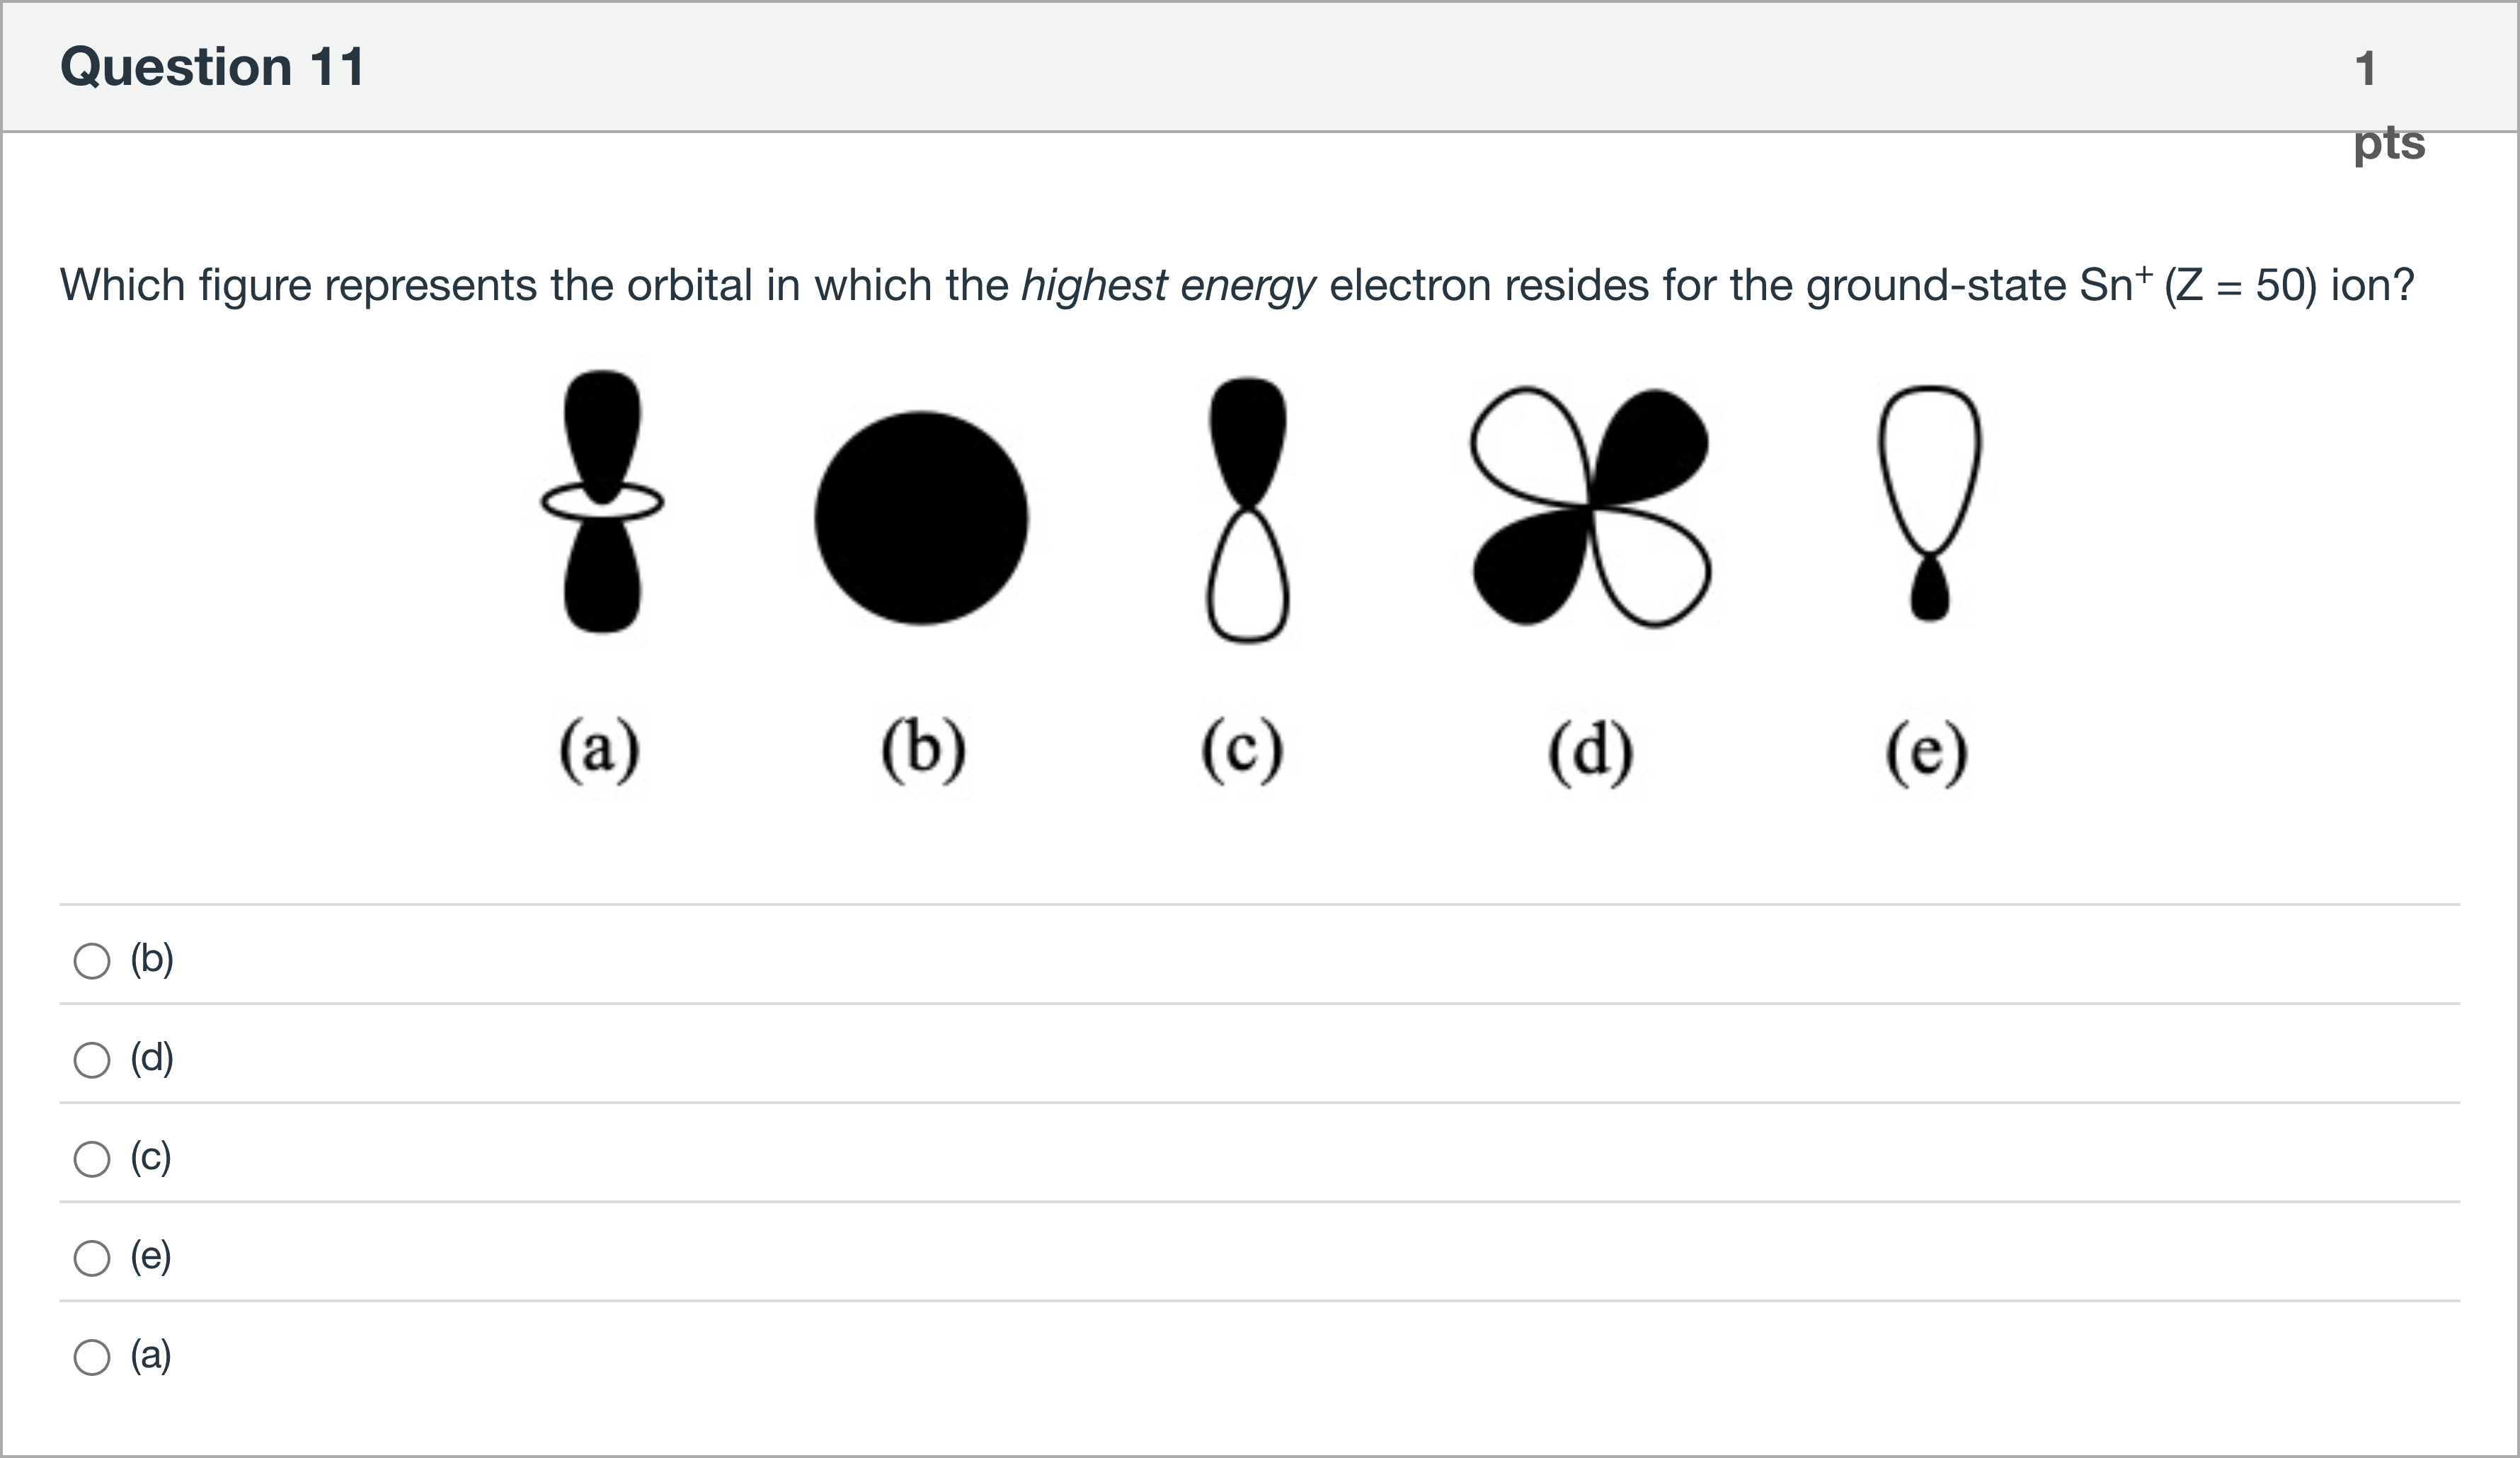The image size is (2520, 1458).
Task: Click the label (a) under its orbital
Action: click(600, 750)
